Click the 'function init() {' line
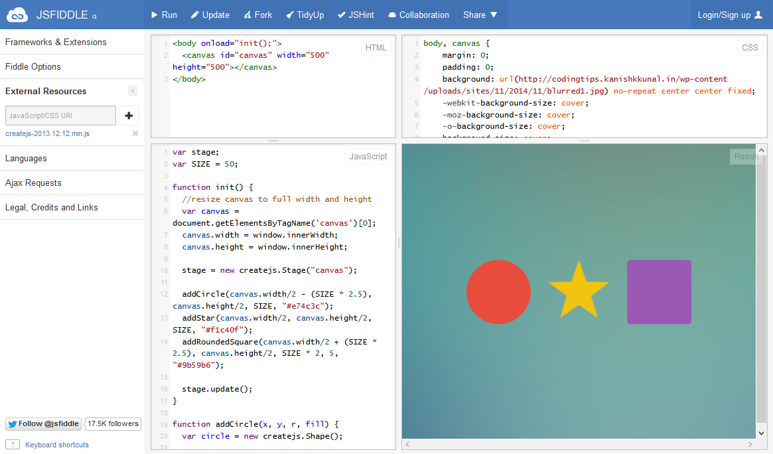Image resolution: width=773 pixels, height=454 pixels. pyautogui.click(x=212, y=187)
